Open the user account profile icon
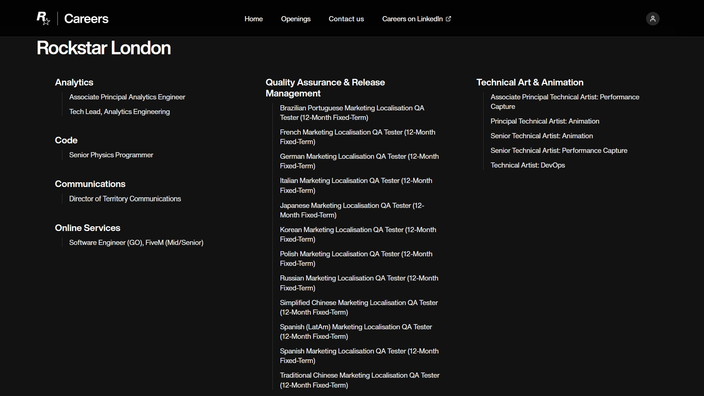The width and height of the screenshot is (704, 396). pos(652,19)
